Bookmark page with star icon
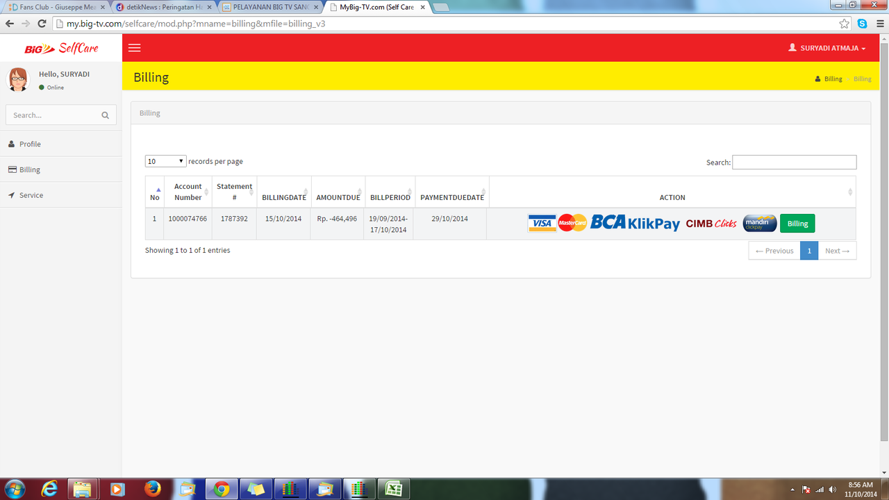Screen dimensions: 889x500 [844, 24]
